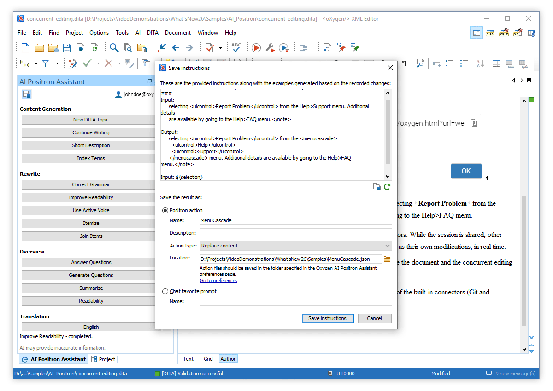553x391 pixels.
Task: Click the Save instructions button
Action: pos(327,318)
